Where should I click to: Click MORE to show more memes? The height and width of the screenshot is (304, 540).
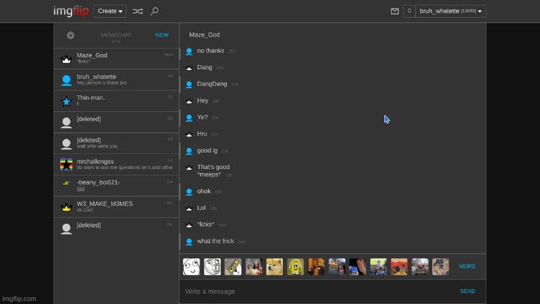(468, 266)
